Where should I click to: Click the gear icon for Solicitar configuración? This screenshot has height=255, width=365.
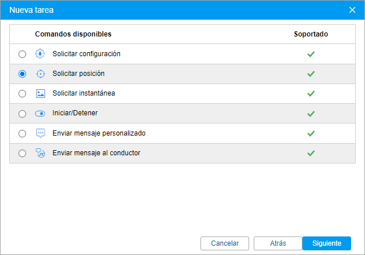(40, 54)
